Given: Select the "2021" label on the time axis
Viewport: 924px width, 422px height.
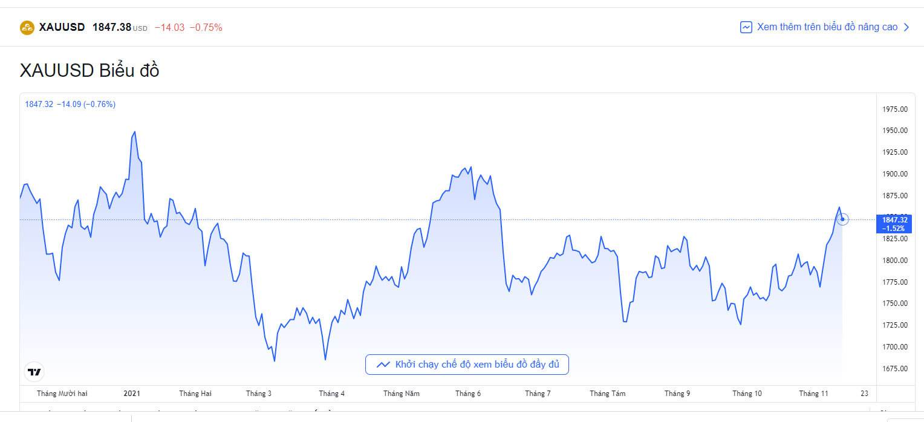Looking at the screenshot, I should 132,394.
